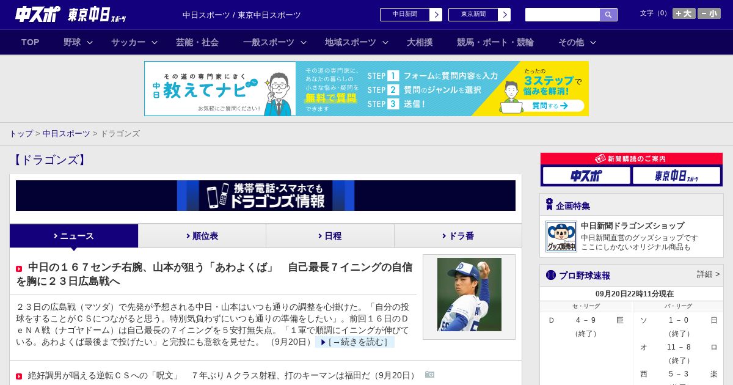Open the 東京新聞 link button

click(480, 15)
